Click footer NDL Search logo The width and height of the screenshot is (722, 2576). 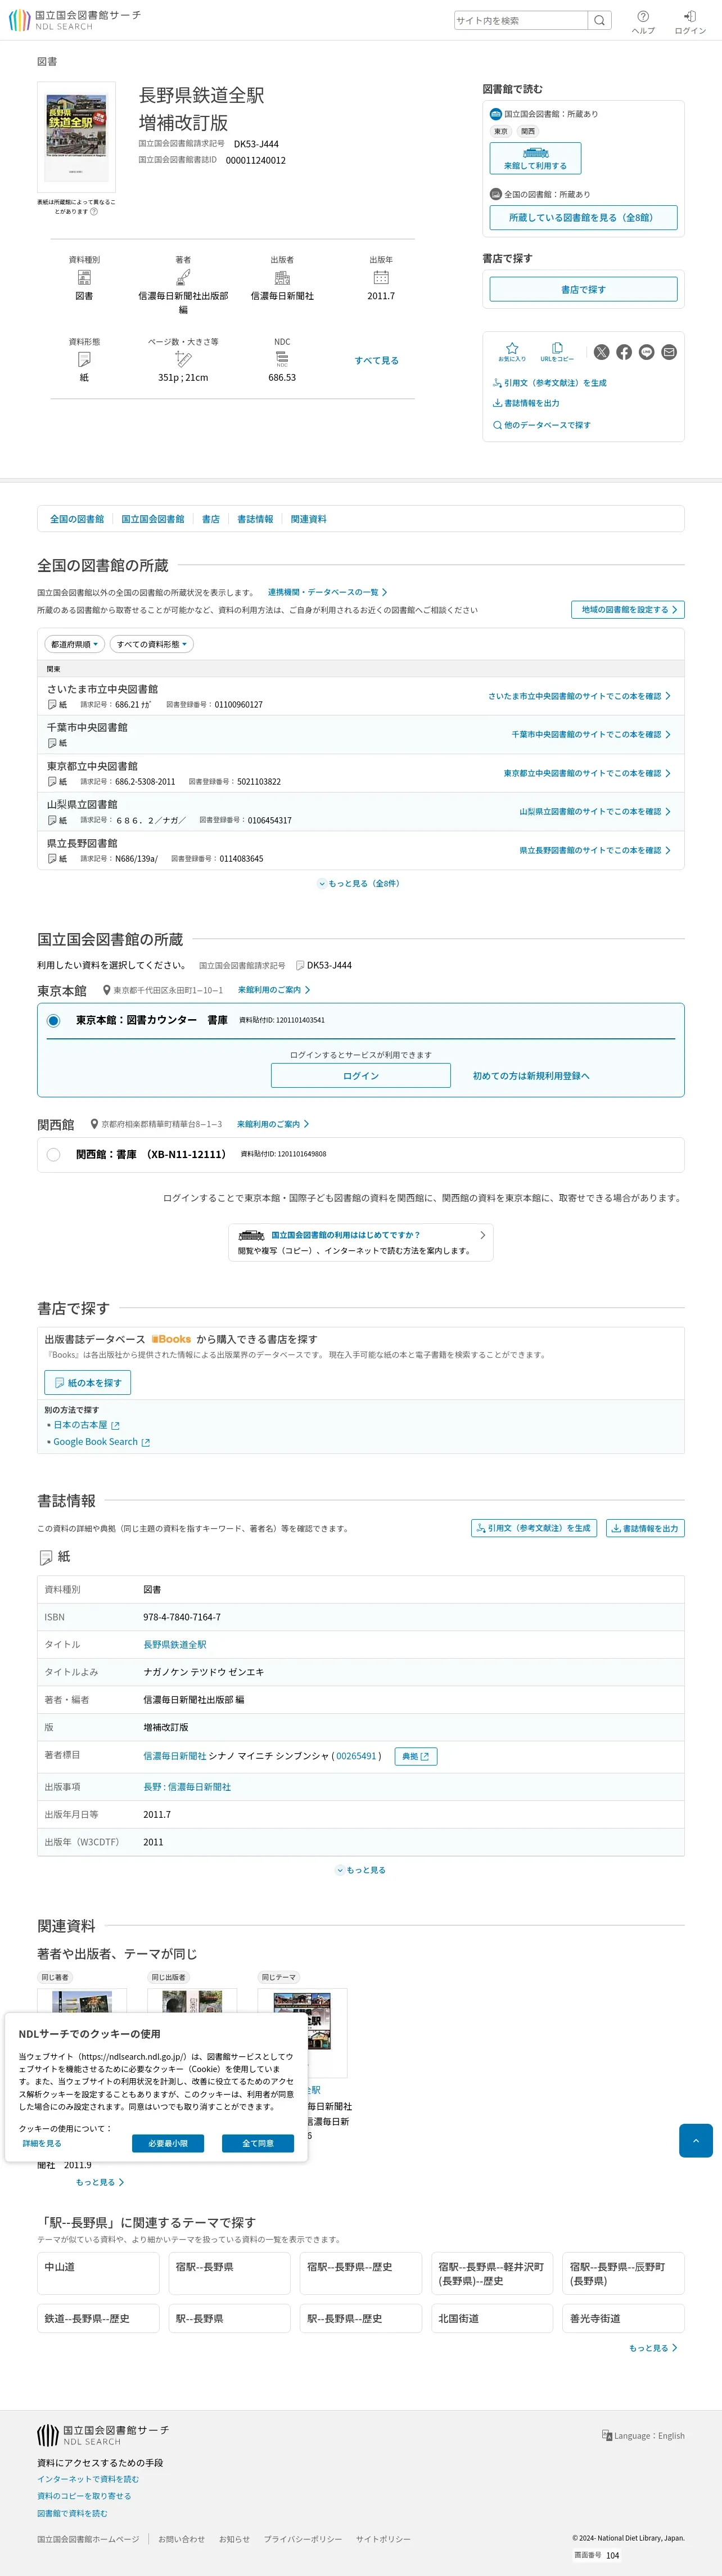[x=103, y=2435]
